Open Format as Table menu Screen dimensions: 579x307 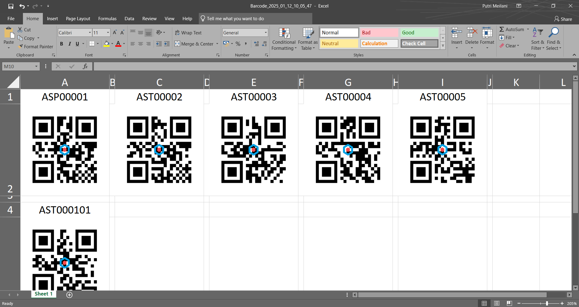pyautogui.click(x=308, y=39)
